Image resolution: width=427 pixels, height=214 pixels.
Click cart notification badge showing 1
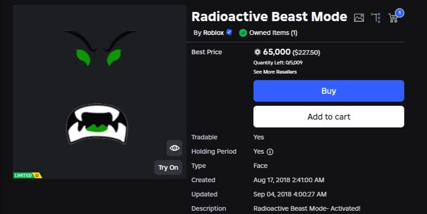click(x=399, y=13)
